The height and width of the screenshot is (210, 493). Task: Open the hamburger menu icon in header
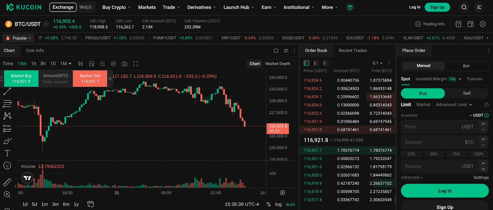pos(479,7)
